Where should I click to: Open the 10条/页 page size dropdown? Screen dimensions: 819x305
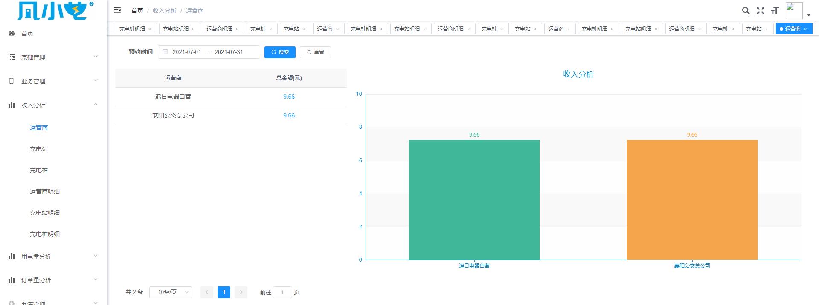click(171, 292)
